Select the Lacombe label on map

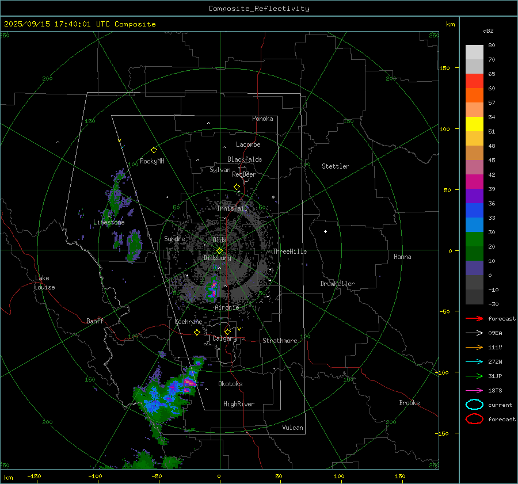[x=248, y=144]
